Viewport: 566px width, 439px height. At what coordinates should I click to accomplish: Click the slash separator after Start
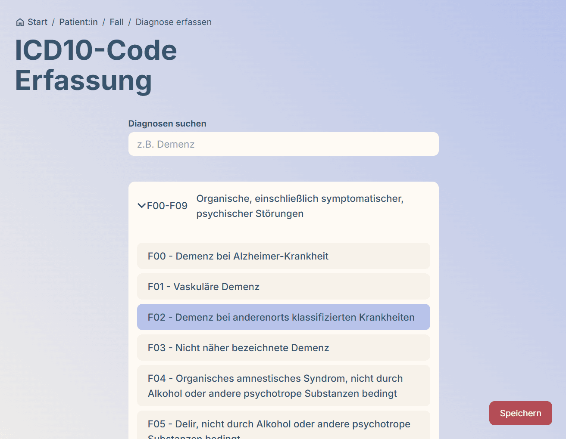coord(53,22)
